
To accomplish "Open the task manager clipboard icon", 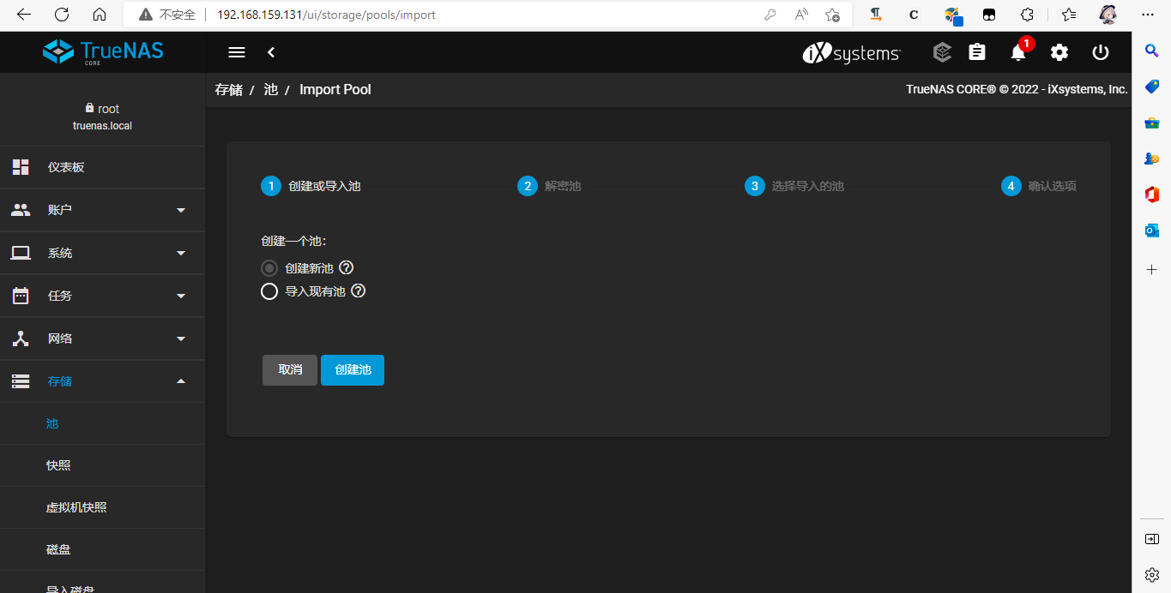I will [977, 52].
